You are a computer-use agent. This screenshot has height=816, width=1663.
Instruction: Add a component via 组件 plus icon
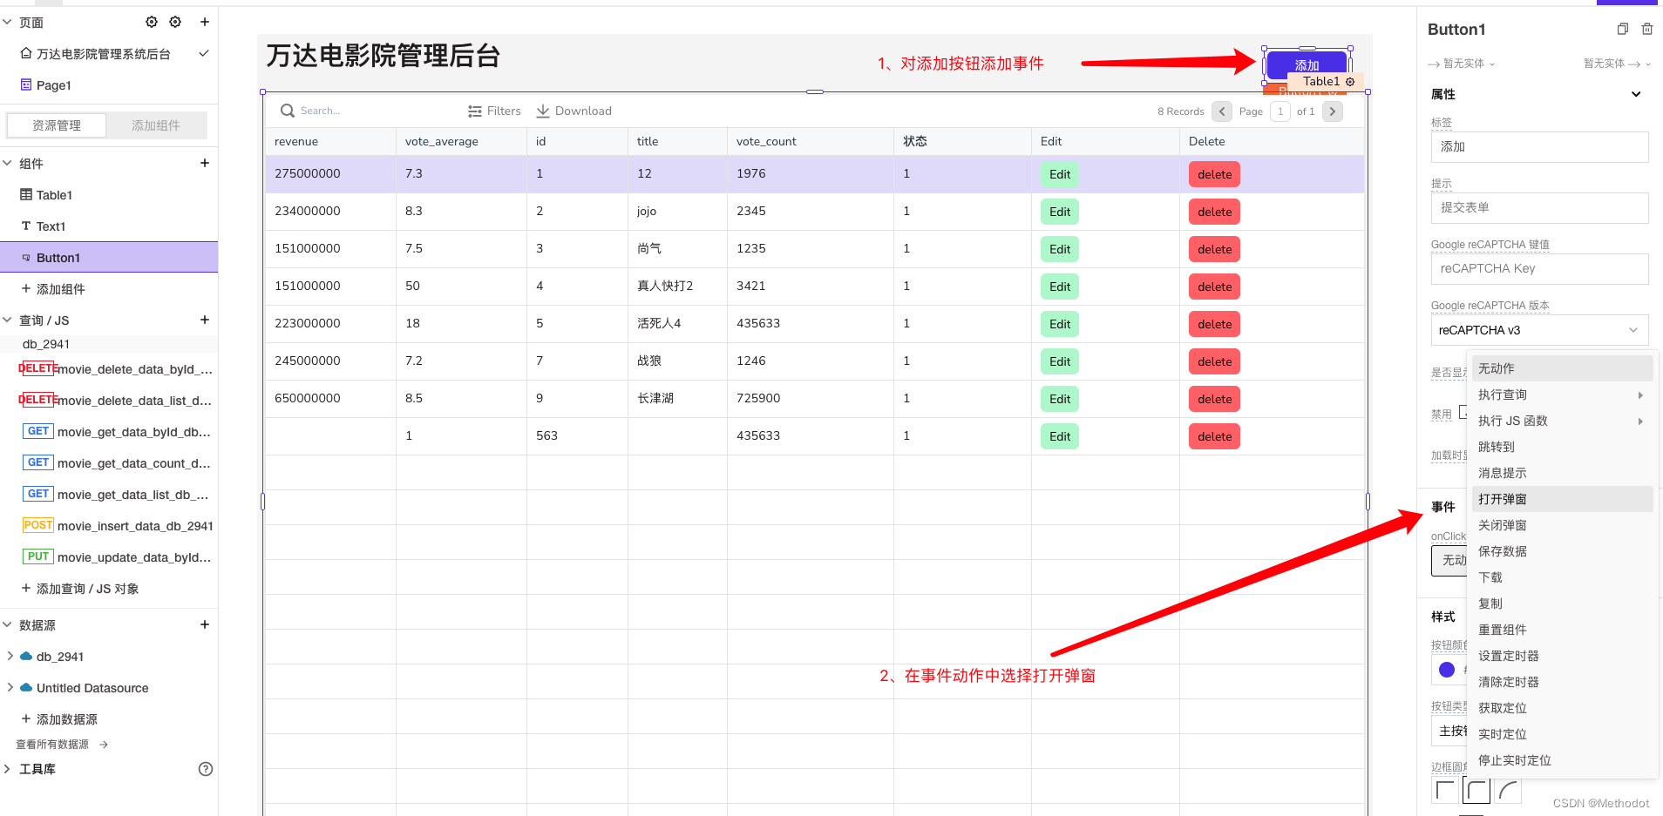click(205, 163)
